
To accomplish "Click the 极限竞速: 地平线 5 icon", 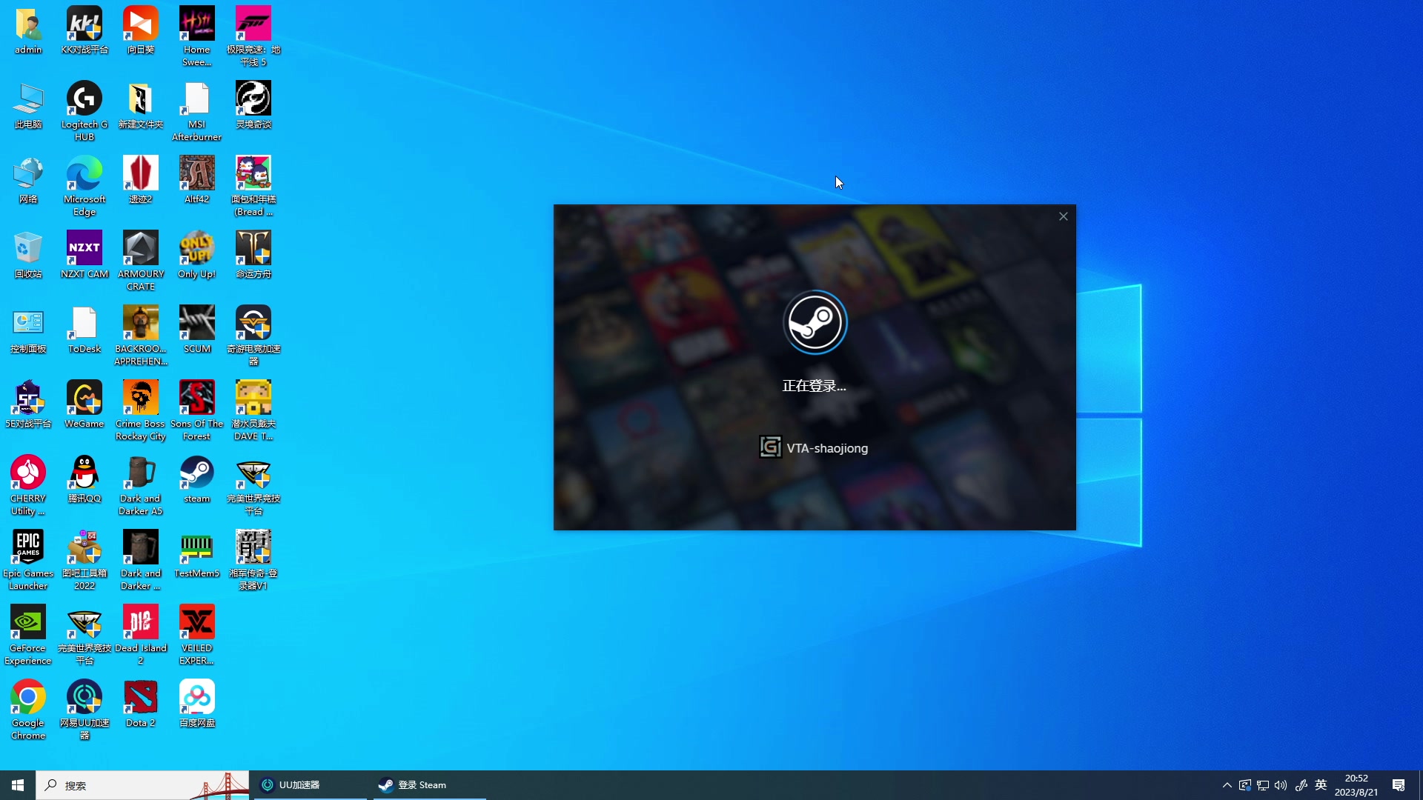I will point(253,36).
